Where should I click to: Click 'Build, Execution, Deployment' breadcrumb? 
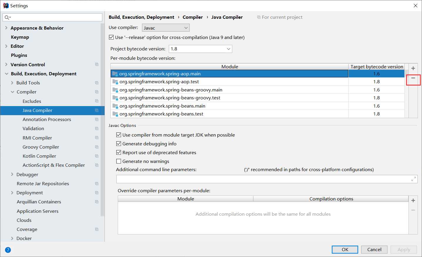142,17
